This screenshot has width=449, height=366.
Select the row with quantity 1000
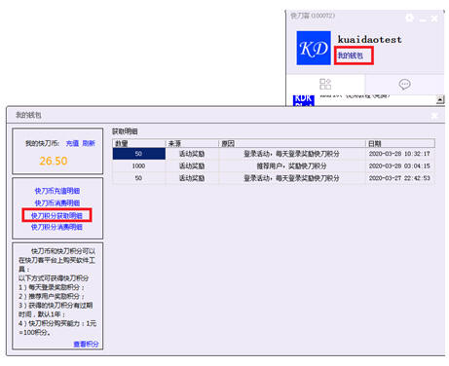[x=274, y=165]
